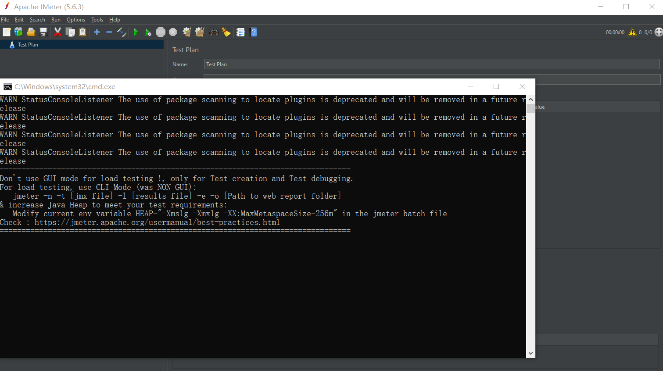Click the Function Helper list icon

240,32
